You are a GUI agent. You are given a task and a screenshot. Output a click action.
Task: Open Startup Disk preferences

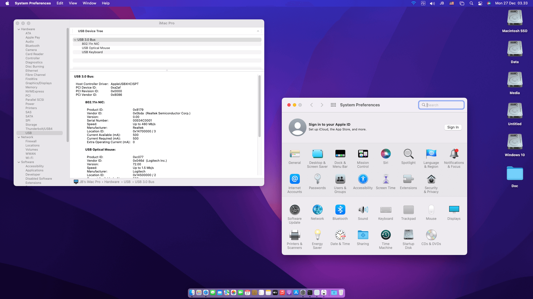click(408, 239)
